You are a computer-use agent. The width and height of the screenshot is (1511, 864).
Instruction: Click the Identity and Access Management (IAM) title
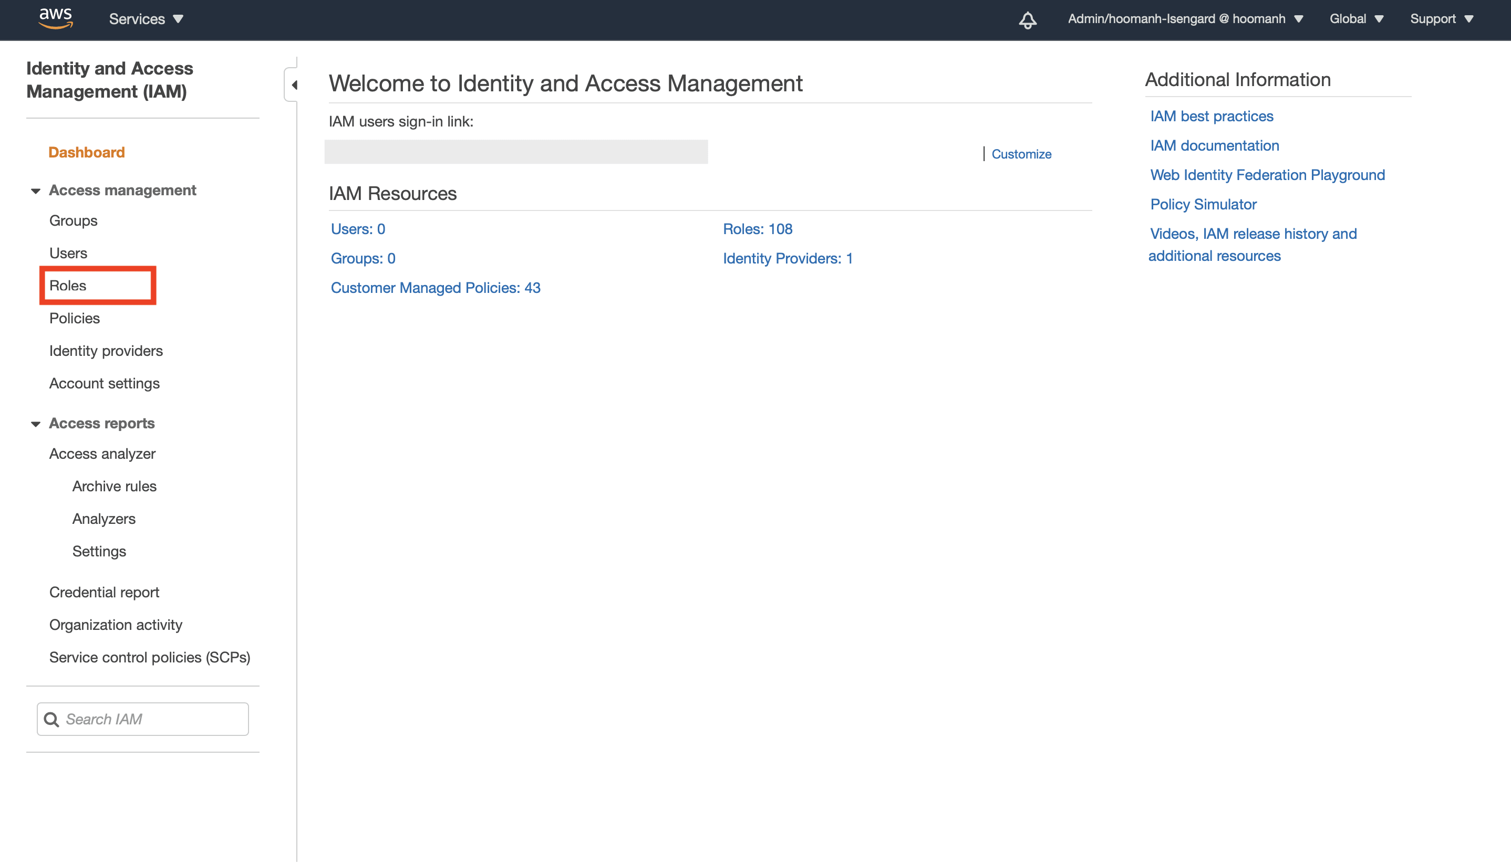click(109, 80)
